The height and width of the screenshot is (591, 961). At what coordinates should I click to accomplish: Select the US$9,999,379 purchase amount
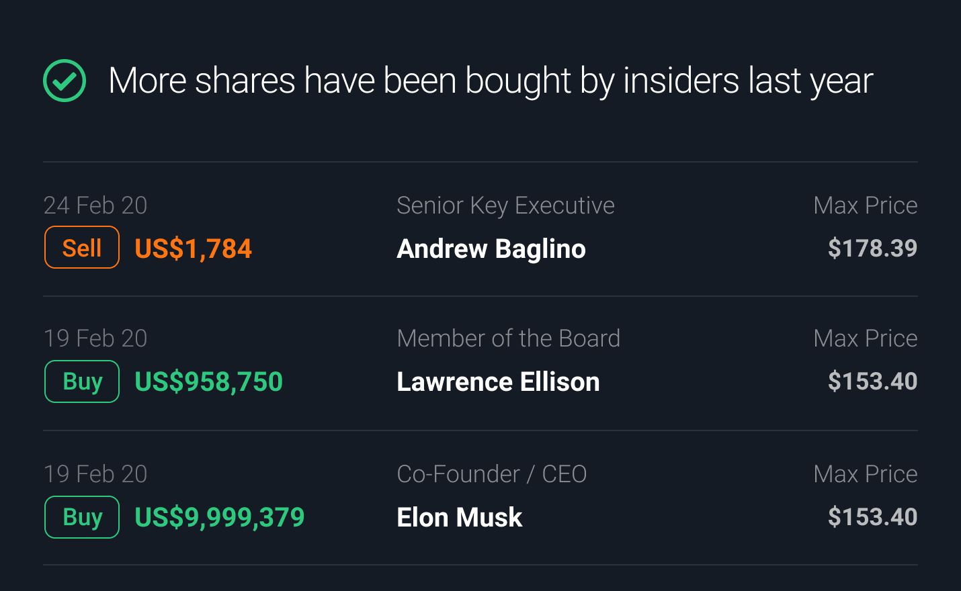220,517
